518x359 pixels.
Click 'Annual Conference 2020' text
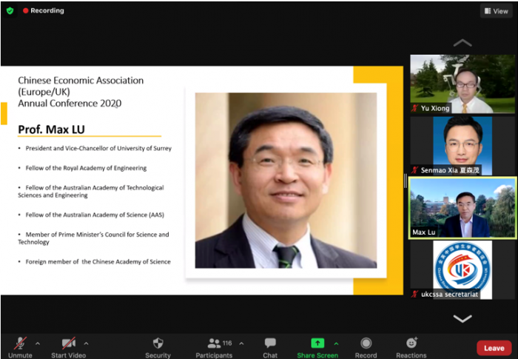(70, 103)
